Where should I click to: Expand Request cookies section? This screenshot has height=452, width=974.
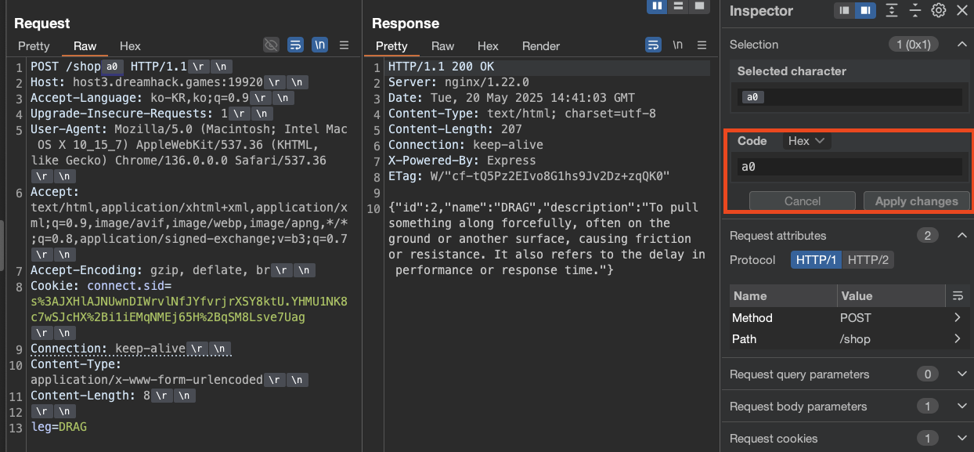pos(962,439)
